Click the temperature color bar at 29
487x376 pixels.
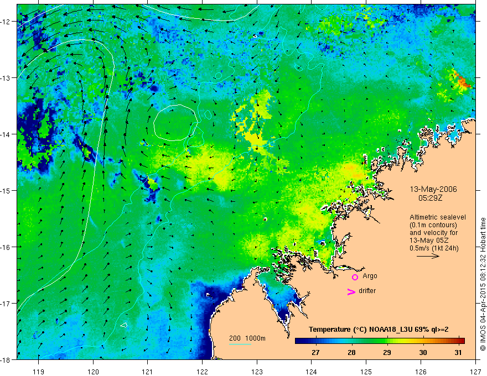coord(387,341)
